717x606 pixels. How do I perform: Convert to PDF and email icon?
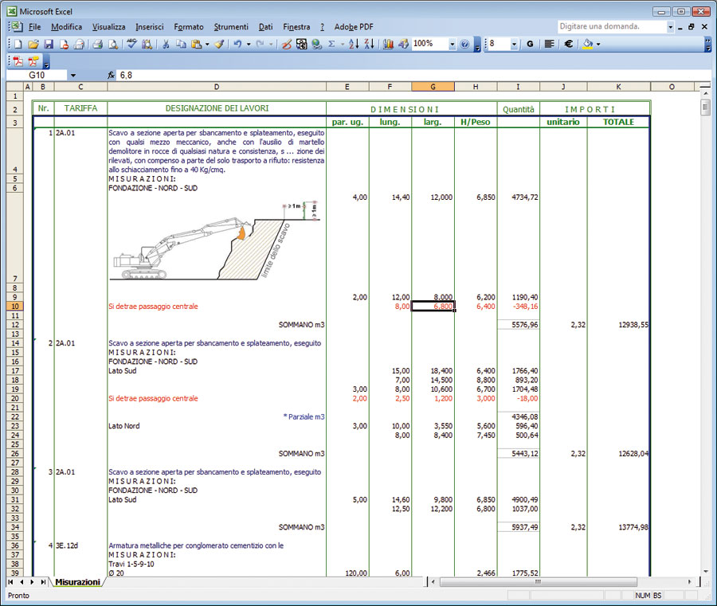[33, 61]
